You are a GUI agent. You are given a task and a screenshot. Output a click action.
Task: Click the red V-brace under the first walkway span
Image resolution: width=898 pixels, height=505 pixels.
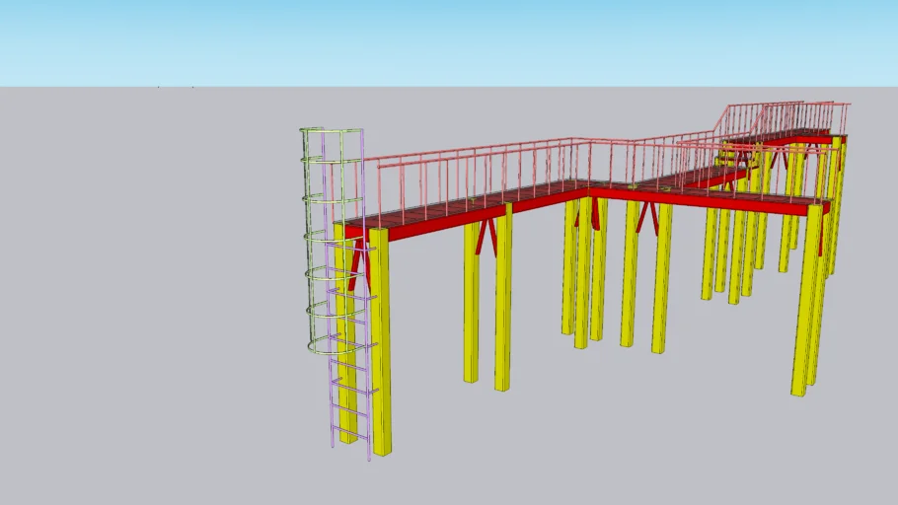pyautogui.click(x=486, y=235)
